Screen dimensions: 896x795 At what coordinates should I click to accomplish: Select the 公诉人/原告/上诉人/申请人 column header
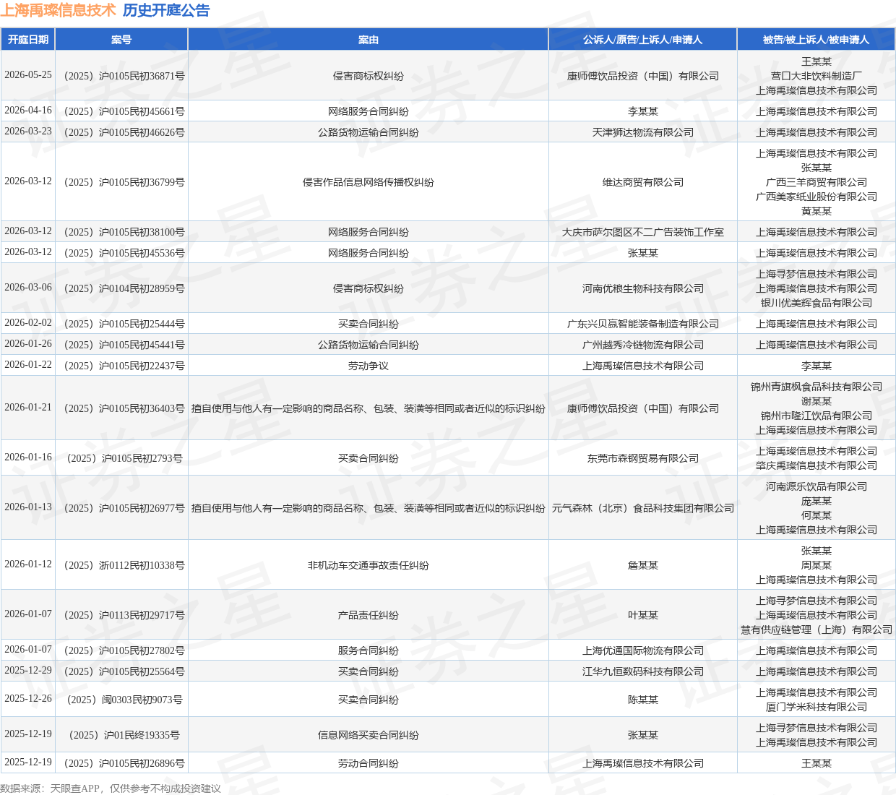coord(643,40)
